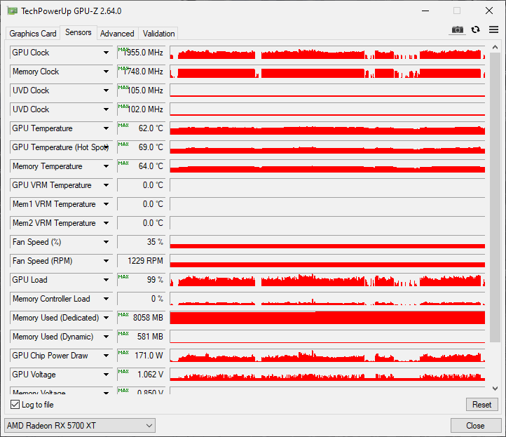Image resolution: width=506 pixels, height=437 pixels.
Task: Click the Close button at bottom
Action: coord(475,425)
